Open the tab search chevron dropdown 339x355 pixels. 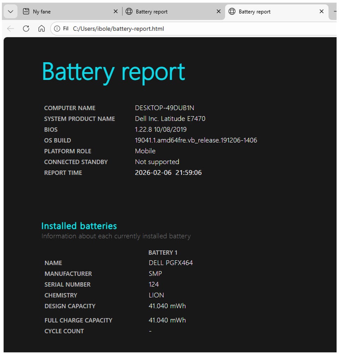(x=10, y=11)
